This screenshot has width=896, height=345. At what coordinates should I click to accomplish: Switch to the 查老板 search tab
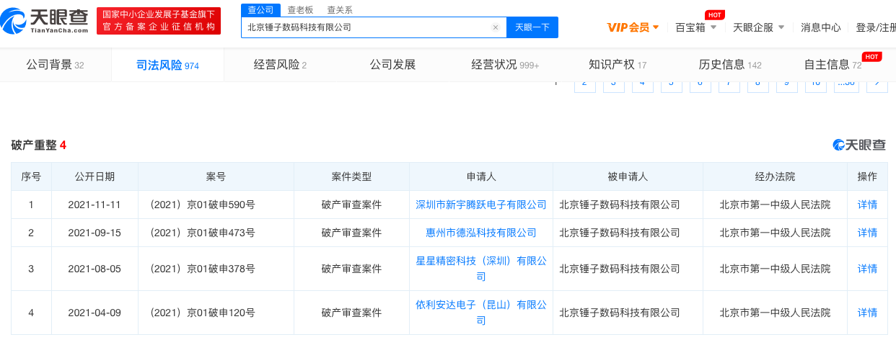[x=300, y=10]
